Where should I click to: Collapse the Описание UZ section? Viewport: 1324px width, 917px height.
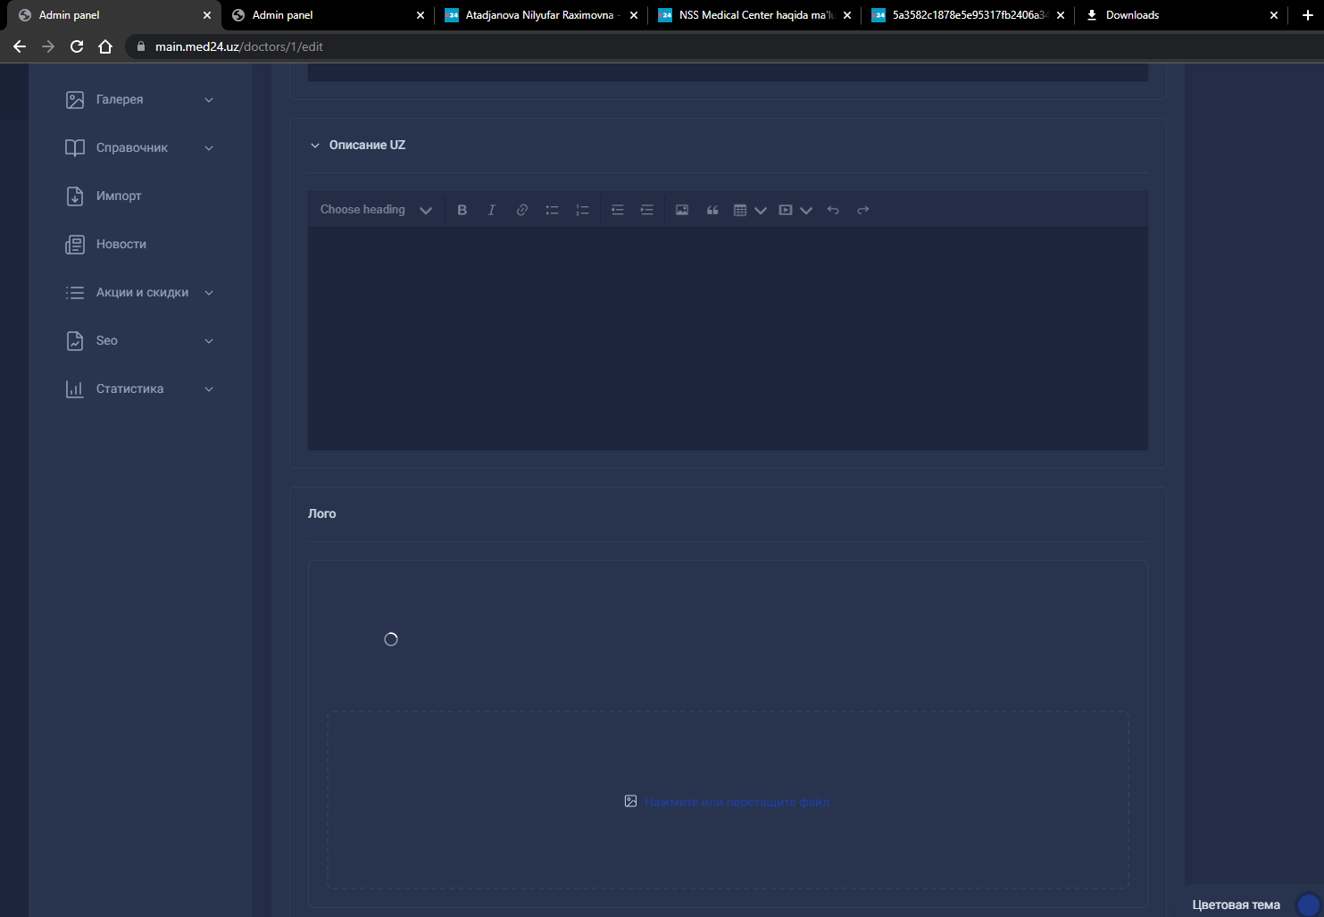pyautogui.click(x=314, y=146)
